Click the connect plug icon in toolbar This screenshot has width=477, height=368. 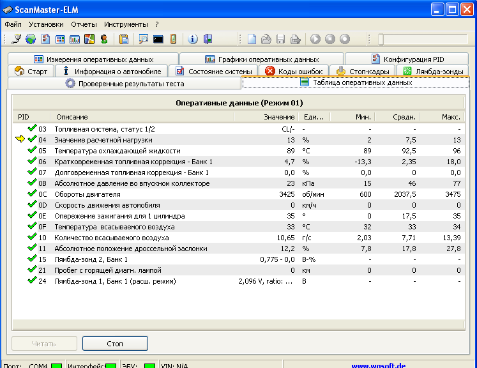pos(17,39)
